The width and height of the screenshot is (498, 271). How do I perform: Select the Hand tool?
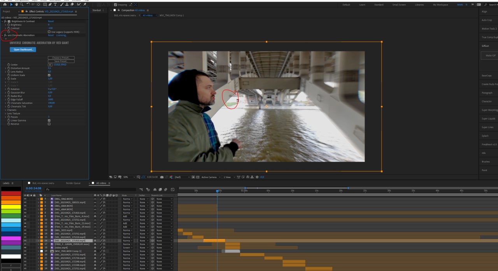(x=16, y=4)
